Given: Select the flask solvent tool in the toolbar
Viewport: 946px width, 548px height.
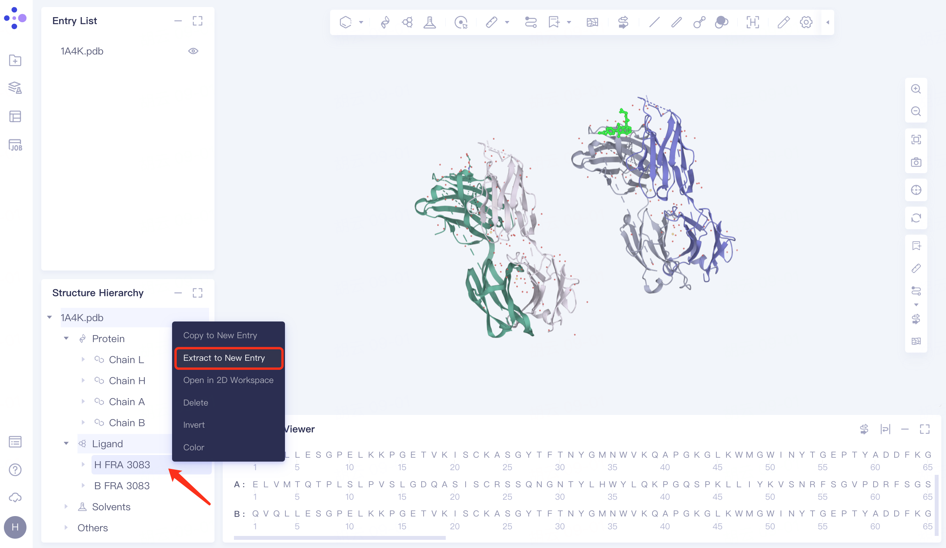Looking at the screenshot, I should pos(429,22).
